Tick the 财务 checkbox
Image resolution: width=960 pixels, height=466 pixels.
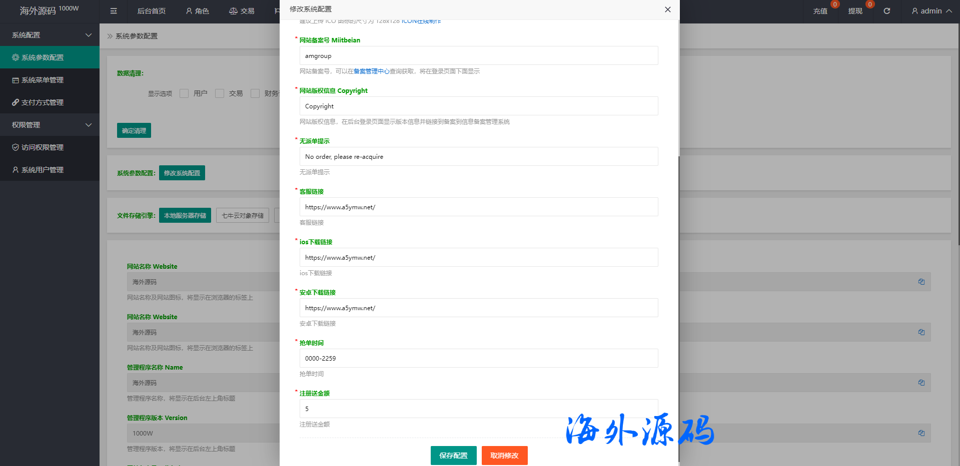(x=255, y=93)
